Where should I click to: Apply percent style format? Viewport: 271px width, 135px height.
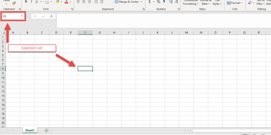click(159, 2)
